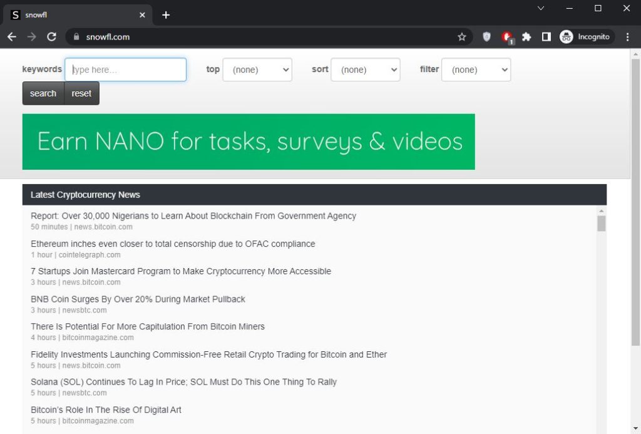
Task: Open Chrome three-dot menu
Action: click(628, 37)
